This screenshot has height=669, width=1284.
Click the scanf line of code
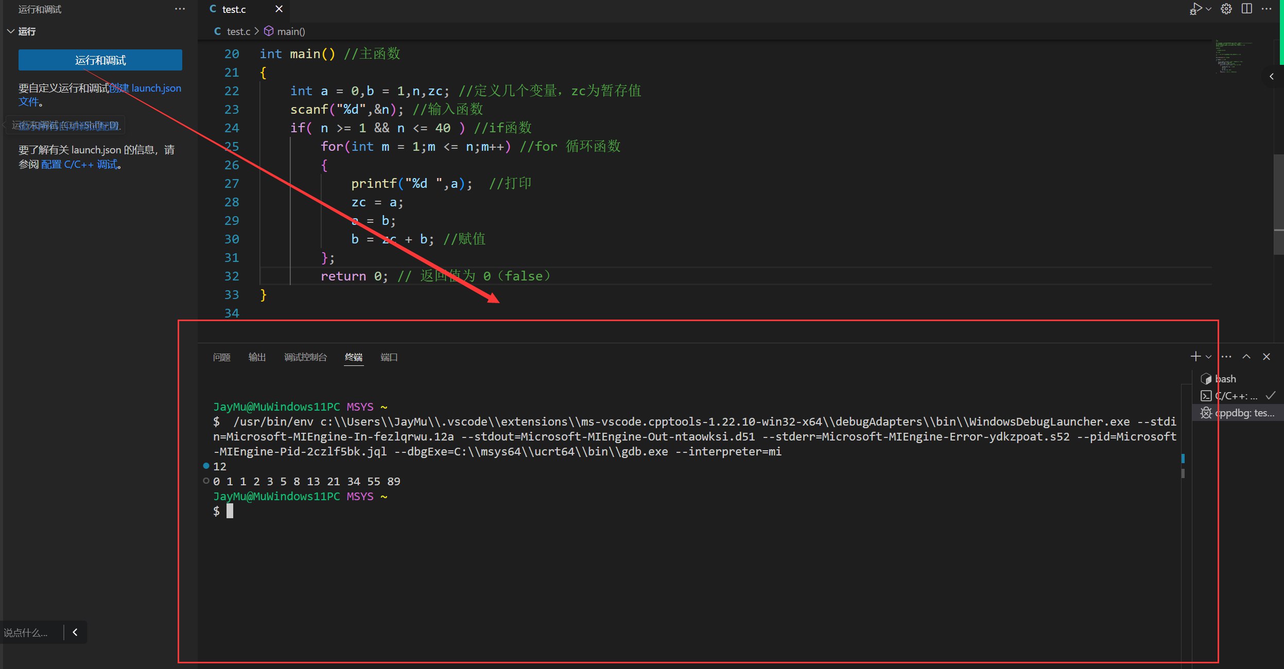point(387,110)
